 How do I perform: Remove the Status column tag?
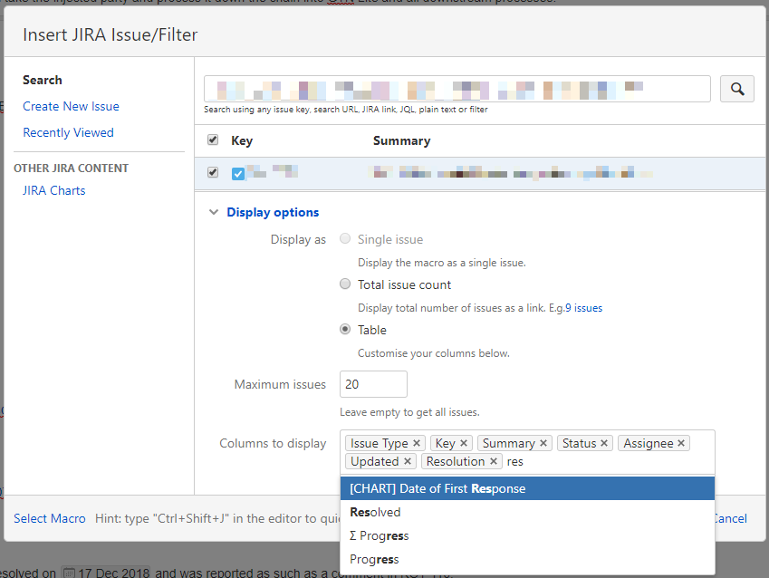[x=604, y=443]
